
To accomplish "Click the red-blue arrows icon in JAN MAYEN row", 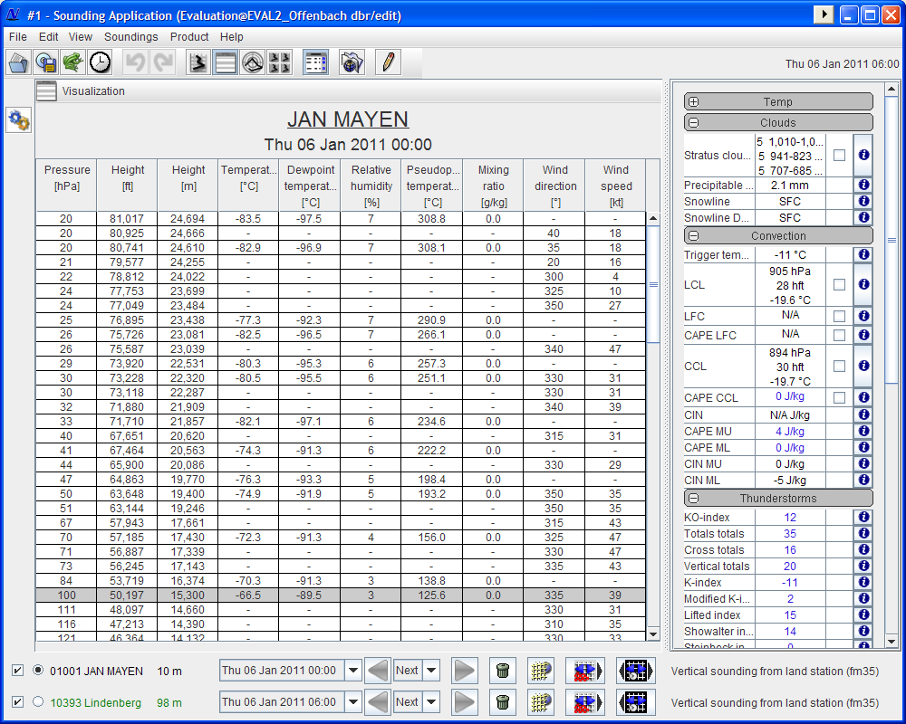I will [x=585, y=671].
